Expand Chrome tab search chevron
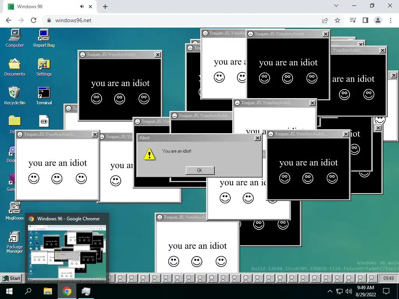Viewport: 399px width, 299px height. click(x=336, y=5)
